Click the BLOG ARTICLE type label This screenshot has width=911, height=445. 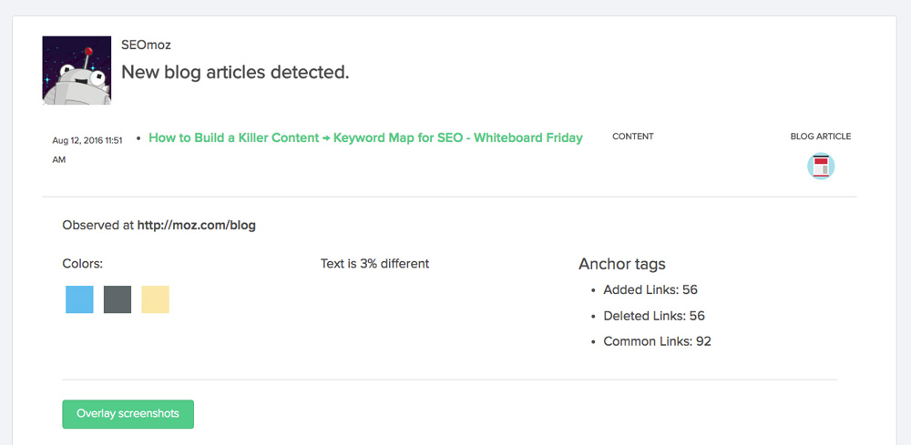[x=821, y=137]
